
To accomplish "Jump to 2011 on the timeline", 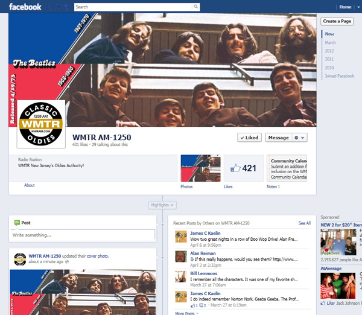I will click(x=329, y=59).
